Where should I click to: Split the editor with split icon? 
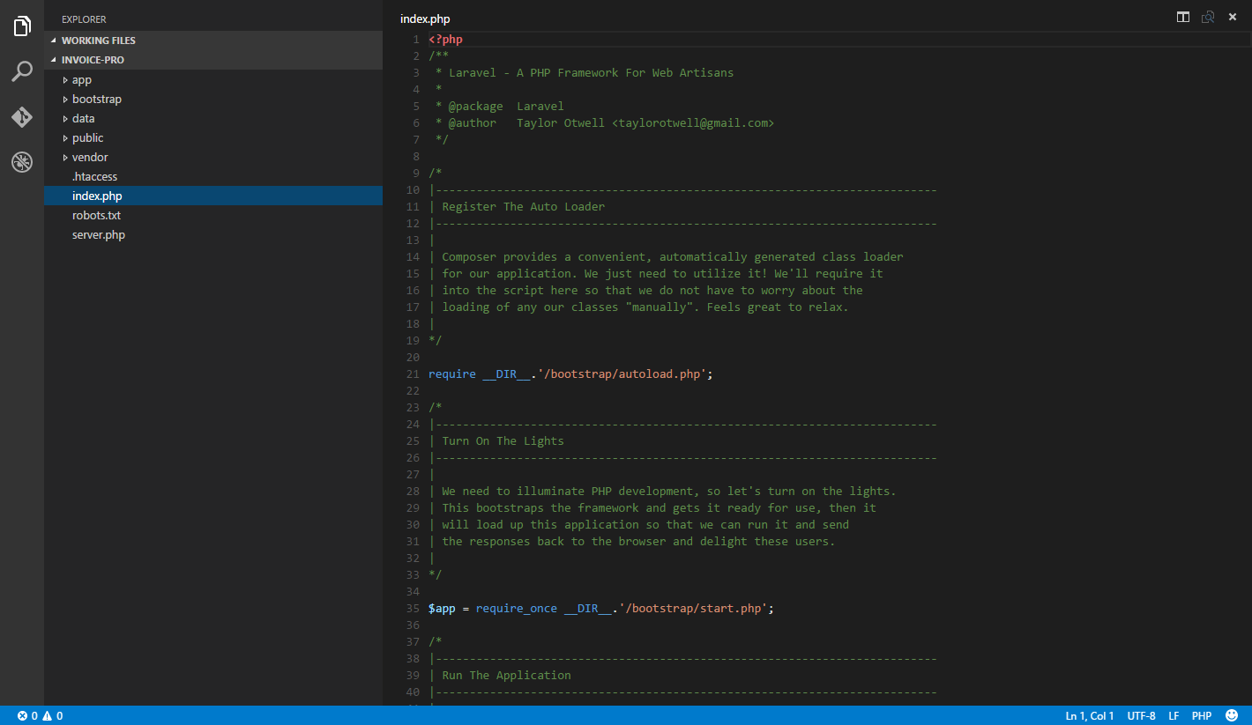(1183, 17)
